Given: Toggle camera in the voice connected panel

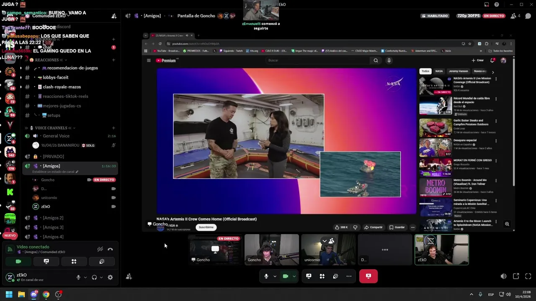Looking at the screenshot, I should coord(18,261).
